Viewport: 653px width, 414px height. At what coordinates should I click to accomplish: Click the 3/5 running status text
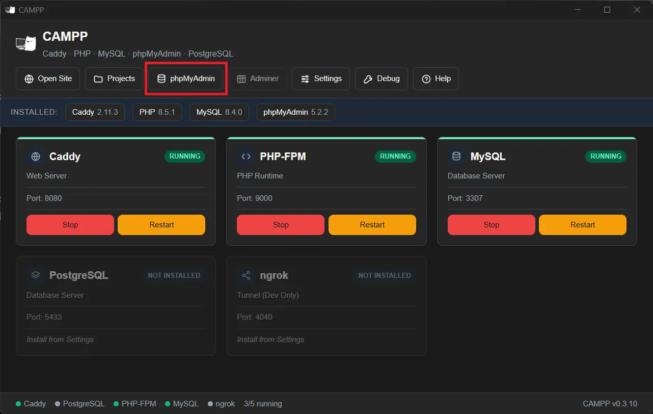click(x=263, y=404)
